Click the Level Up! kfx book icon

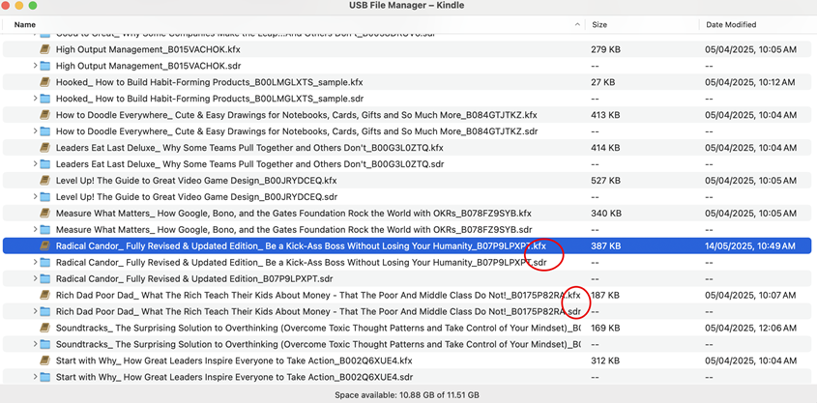44,181
